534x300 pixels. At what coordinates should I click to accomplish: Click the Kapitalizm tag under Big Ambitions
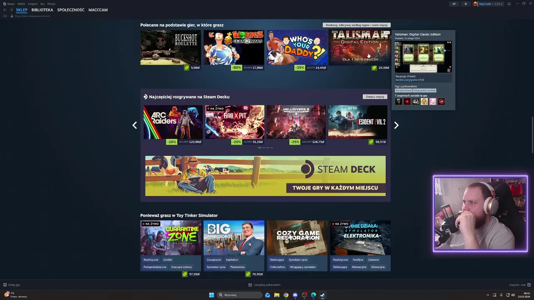[232, 260]
